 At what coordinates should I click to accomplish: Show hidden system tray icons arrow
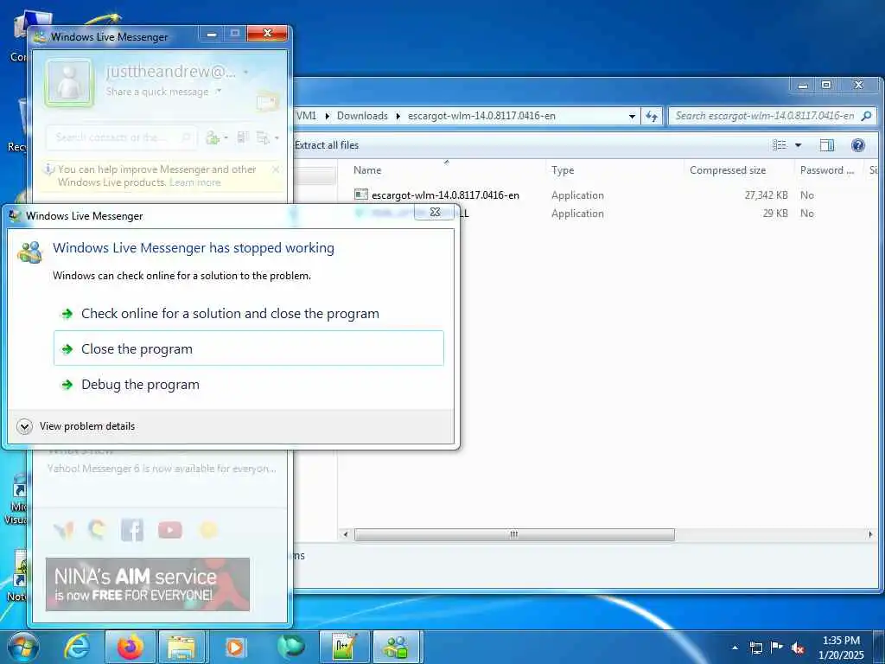click(735, 648)
